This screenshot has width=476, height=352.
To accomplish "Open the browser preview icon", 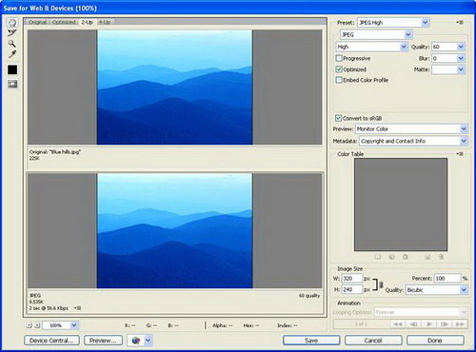I will (136, 341).
